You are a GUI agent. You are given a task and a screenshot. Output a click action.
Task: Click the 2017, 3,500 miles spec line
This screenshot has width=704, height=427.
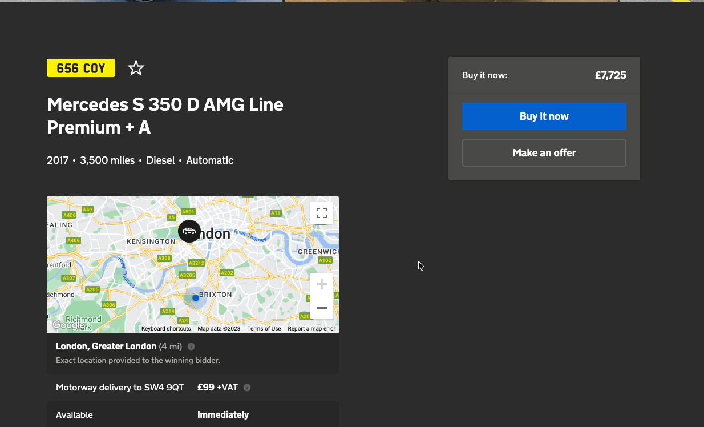140,160
